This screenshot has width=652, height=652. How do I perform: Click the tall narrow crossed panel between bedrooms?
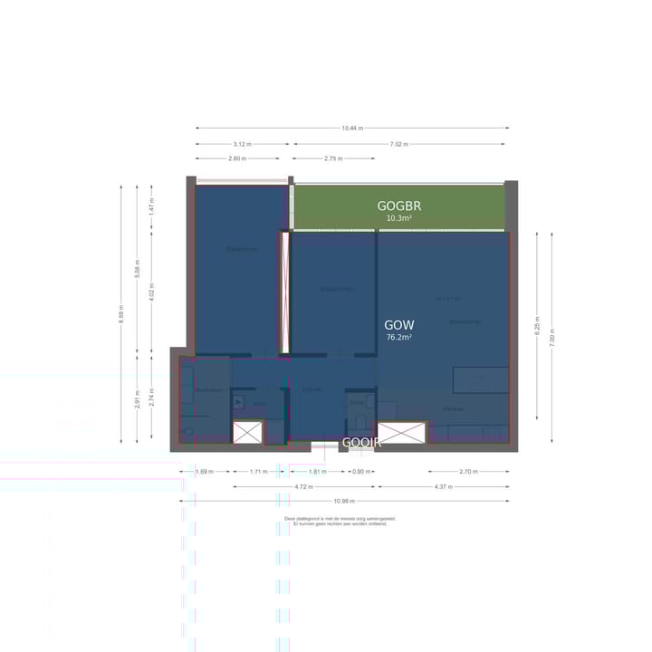click(285, 292)
